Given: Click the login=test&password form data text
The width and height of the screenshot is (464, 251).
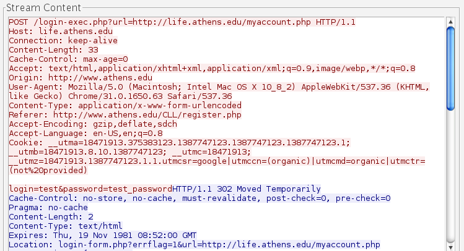Looking at the screenshot, I should [x=90, y=189].
